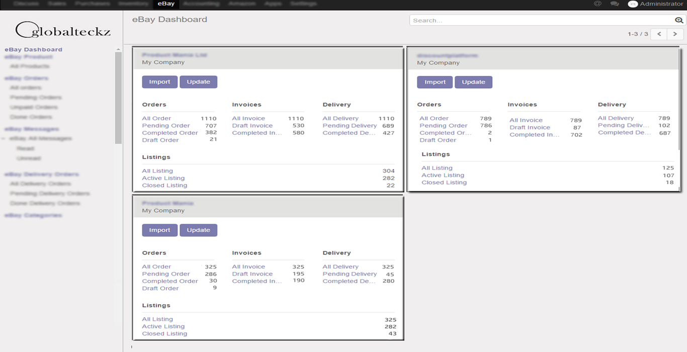Viewport: 687px width, 352px height.
Task: Collapse the eBay All Messages tree node
Action: [x=4, y=138]
